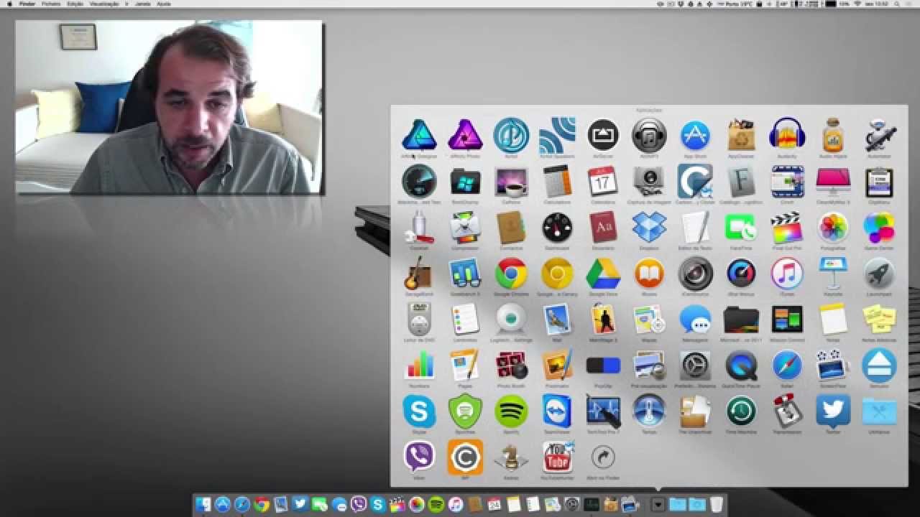Click Abrir no Finder arrow button
The width and height of the screenshot is (920, 517).
[603, 457]
